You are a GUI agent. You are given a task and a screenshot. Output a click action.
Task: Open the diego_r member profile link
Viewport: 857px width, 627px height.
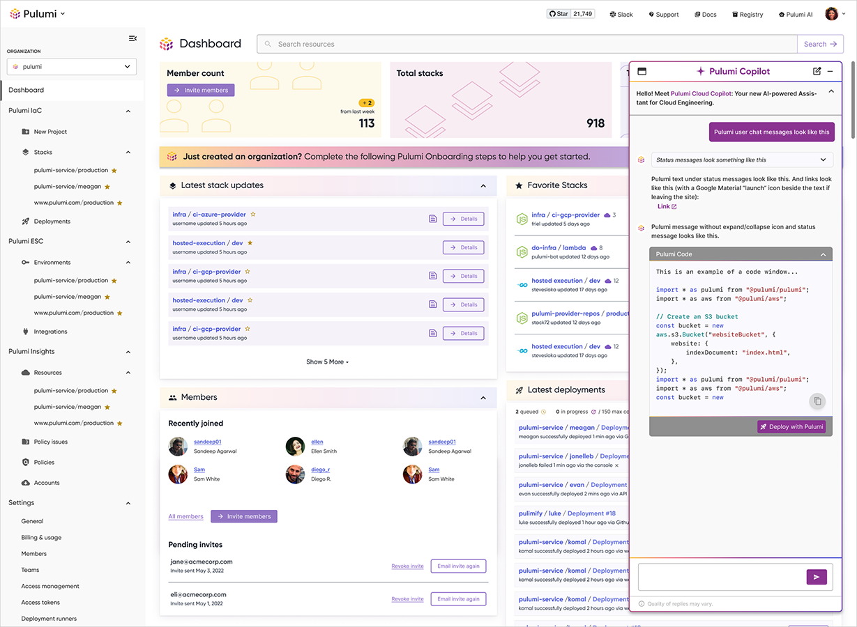(321, 470)
